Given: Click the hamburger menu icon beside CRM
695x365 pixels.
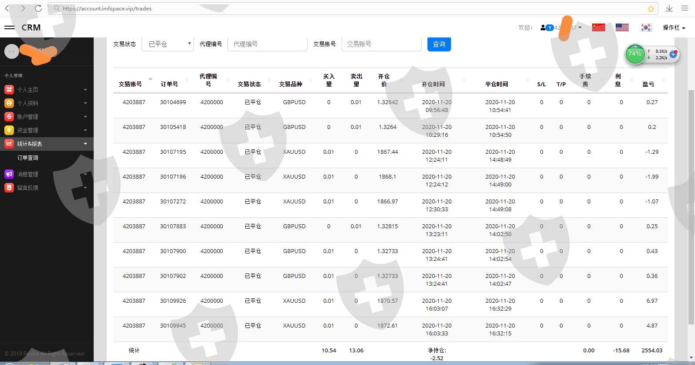Looking at the screenshot, I should 9,27.
